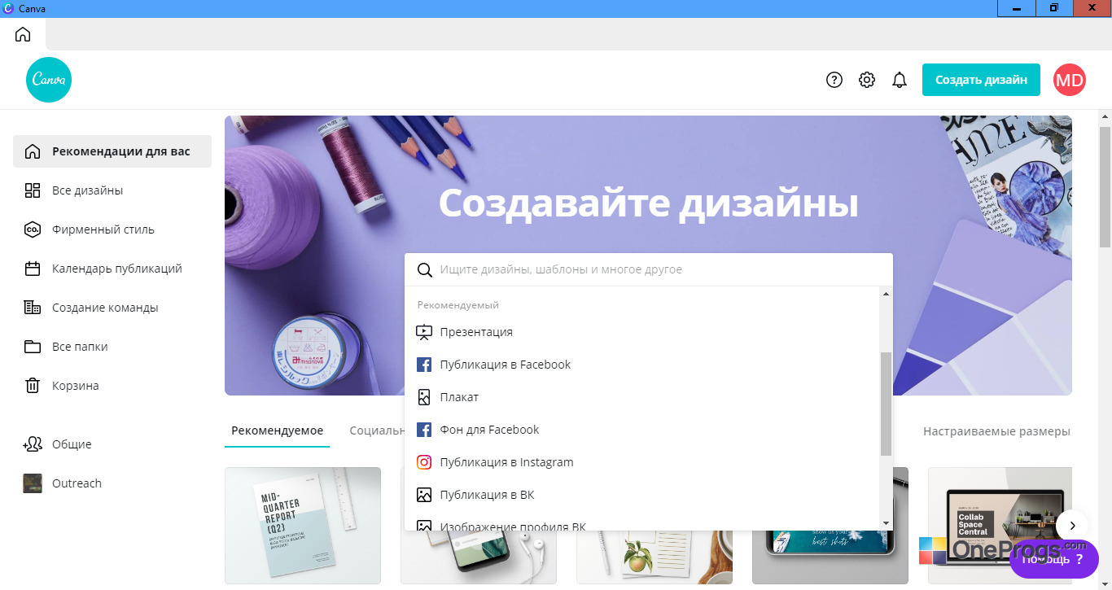Switch to the Рекомендуемое tab
Image resolution: width=1112 pixels, height=590 pixels.
coord(277,431)
